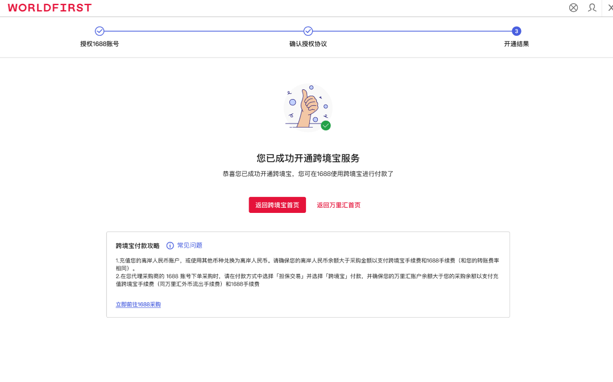The image size is (613, 382).
Task: Click tip 2 text about 担保交易 payment
Action: (307, 280)
